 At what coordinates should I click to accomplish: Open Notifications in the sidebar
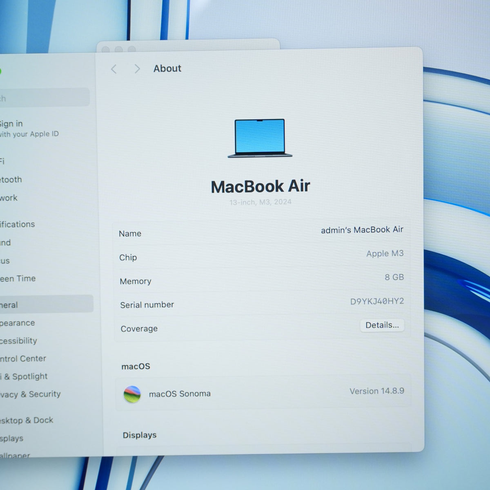point(18,224)
